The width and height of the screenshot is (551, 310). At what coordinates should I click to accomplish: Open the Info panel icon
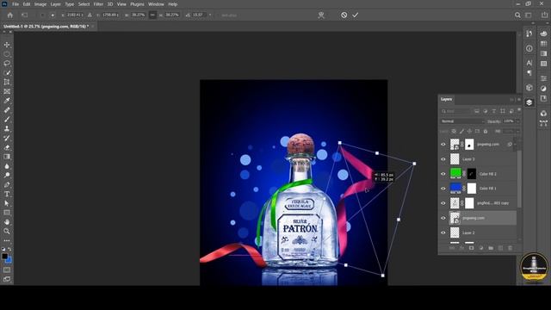click(529, 48)
